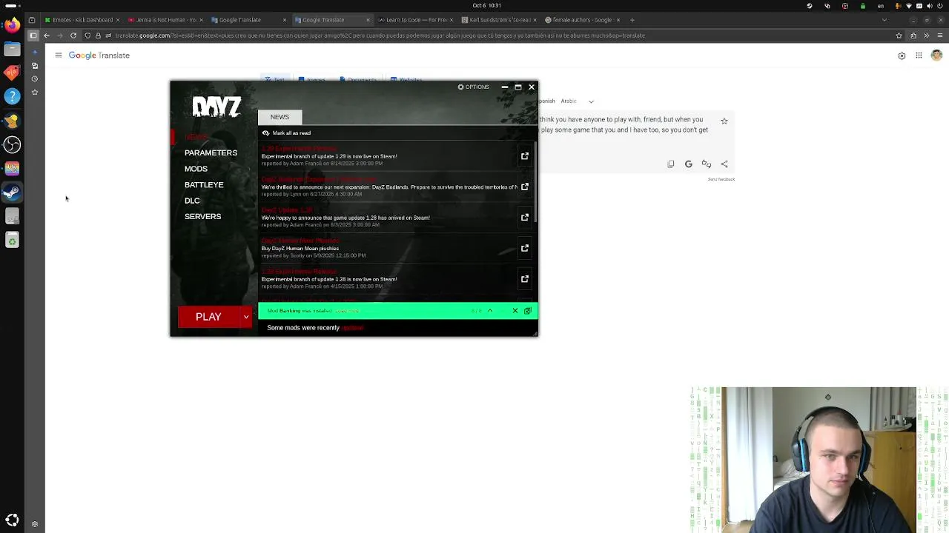Rate this translation thumbs icon
Image resolution: width=949 pixels, height=533 pixels.
pyautogui.click(x=707, y=164)
